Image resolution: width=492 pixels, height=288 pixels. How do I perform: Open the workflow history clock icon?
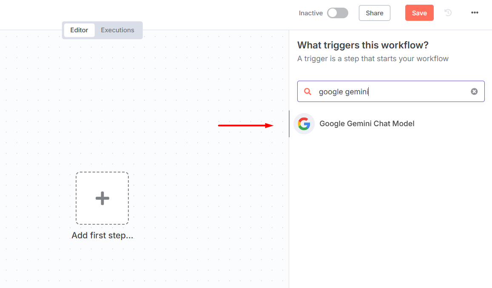coord(448,13)
